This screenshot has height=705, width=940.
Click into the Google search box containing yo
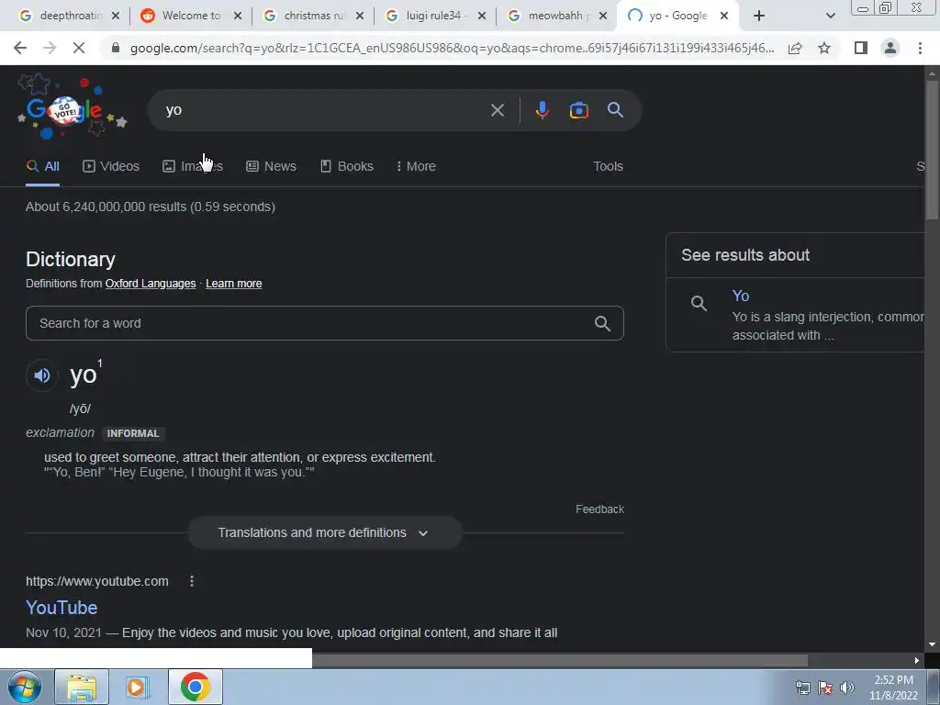[324, 110]
